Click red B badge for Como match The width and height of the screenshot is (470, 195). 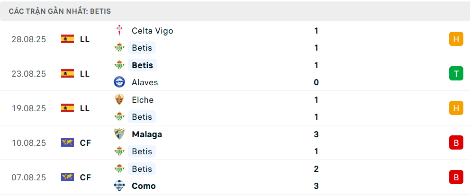(x=456, y=177)
